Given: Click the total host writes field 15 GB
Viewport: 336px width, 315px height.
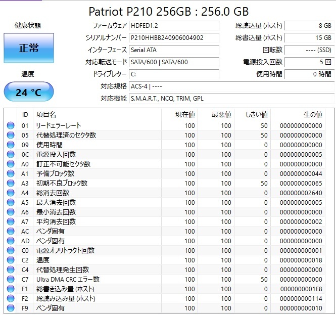Looking at the screenshot, I should pyautogui.click(x=309, y=38).
